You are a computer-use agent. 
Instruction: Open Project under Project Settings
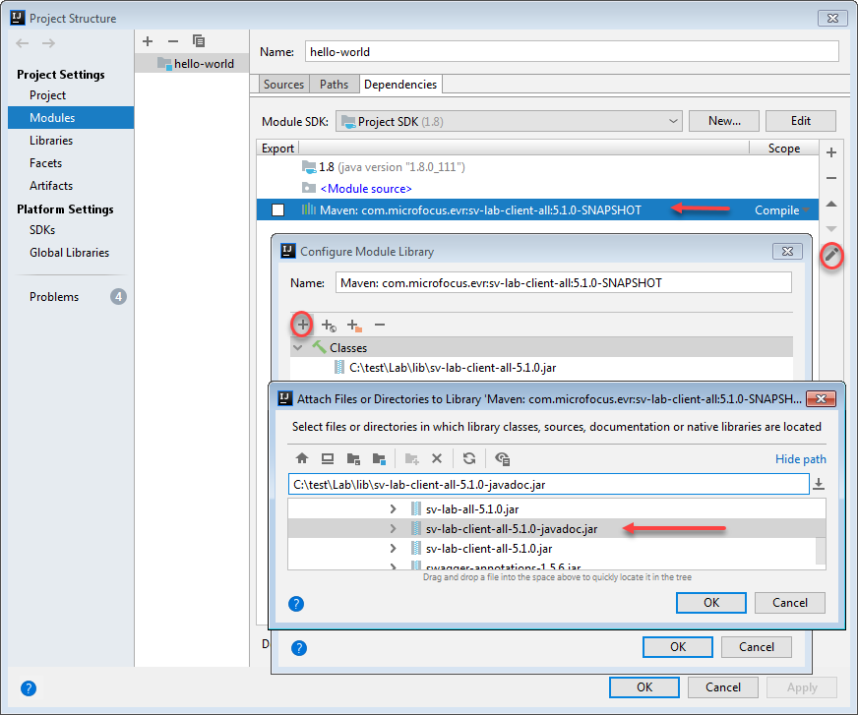47,95
